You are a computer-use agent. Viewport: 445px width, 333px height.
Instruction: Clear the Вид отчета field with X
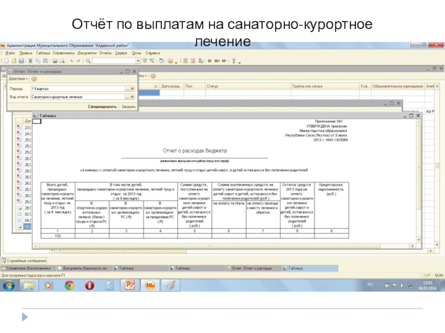132,97
